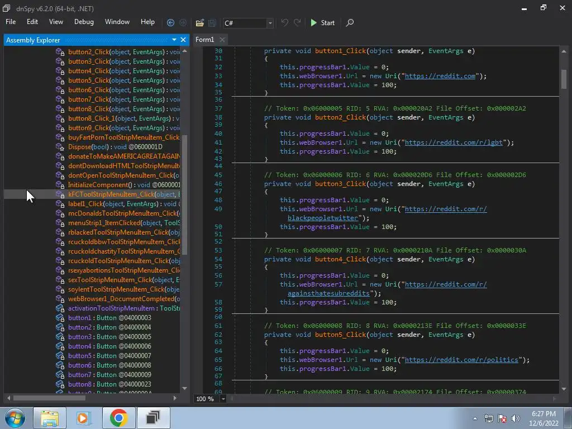Click method icon beside button3_Click
The width and height of the screenshot is (572, 429).
(x=60, y=61)
